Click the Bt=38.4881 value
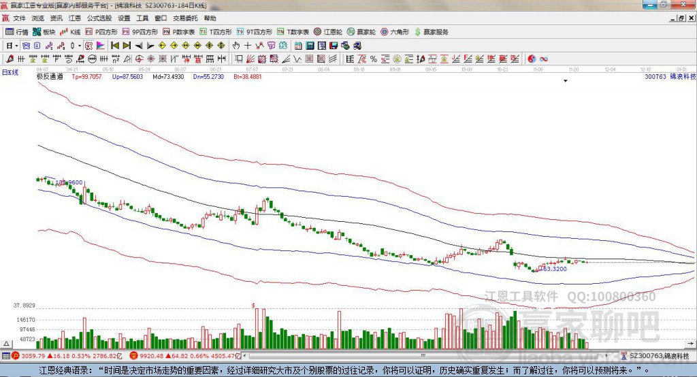 click(x=248, y=76)
